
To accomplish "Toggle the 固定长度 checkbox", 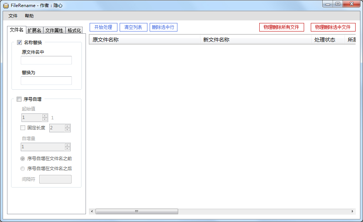I will [x=23, y=128].
